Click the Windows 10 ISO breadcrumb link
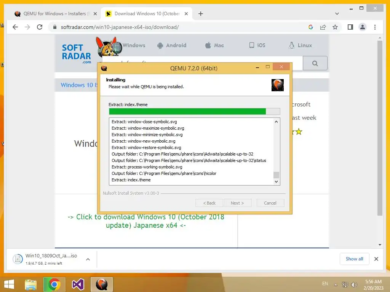Screen dimensions: 390x292 (79, 85)
